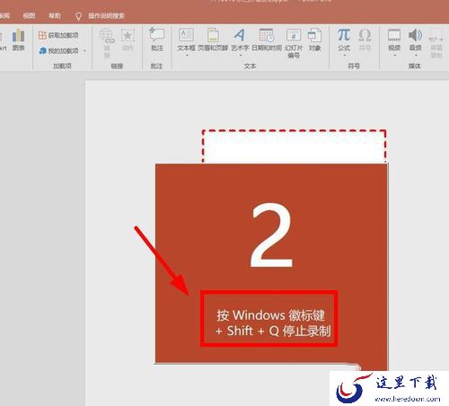Insert an Equation (公式)
Viewport: 449px width, 406px height.
[x=344, y=40]
